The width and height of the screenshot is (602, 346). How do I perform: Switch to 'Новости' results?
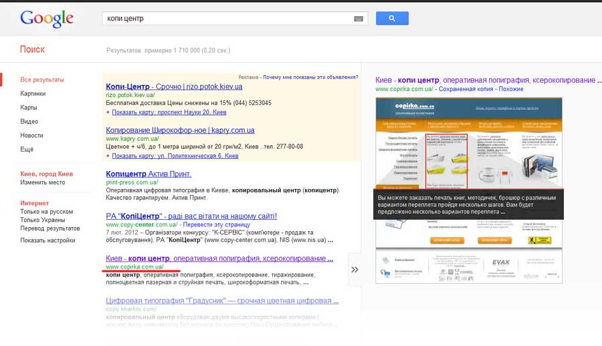pyautogui.click(x=32, y=136)
